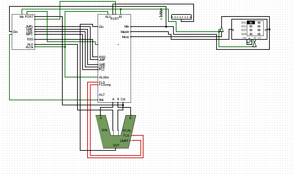The image size is (294, 175).
Task: Toggle the clock below the RAM
Action: click(x=249, y=41)
